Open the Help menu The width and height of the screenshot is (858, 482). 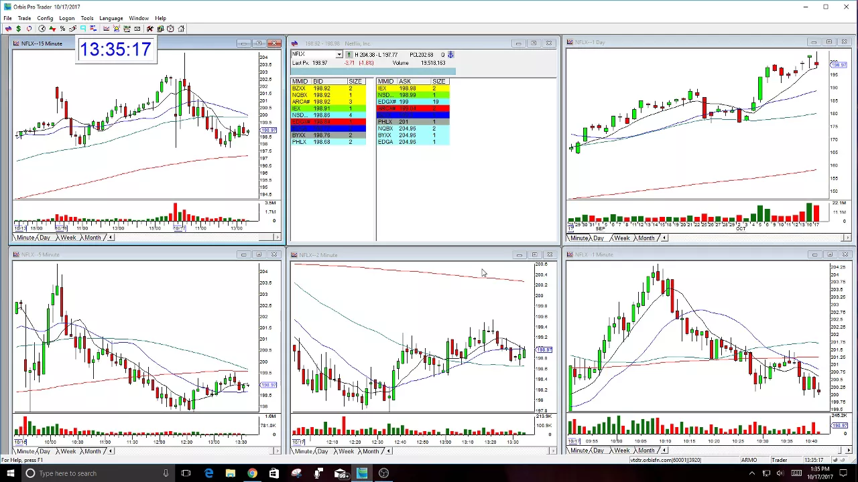(x=160, y=18)
